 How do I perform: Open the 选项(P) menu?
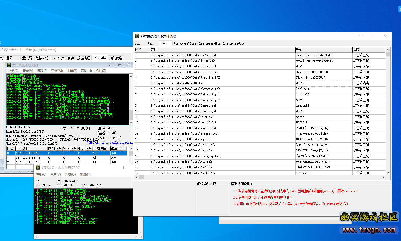(42, 71)
